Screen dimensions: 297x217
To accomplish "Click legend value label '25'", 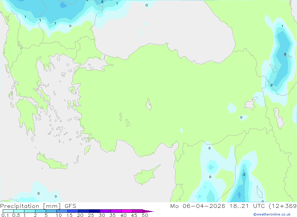I will pyautogui.click(x=91, y=215).
